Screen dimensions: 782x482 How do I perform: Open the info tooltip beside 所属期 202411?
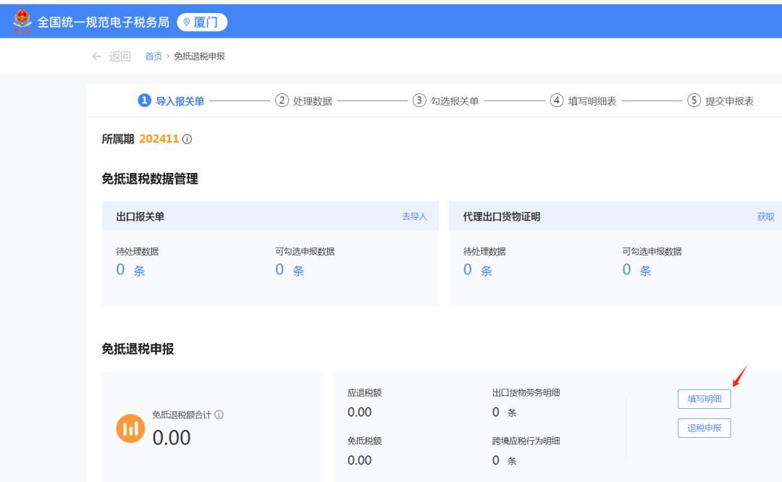point(187,138)
